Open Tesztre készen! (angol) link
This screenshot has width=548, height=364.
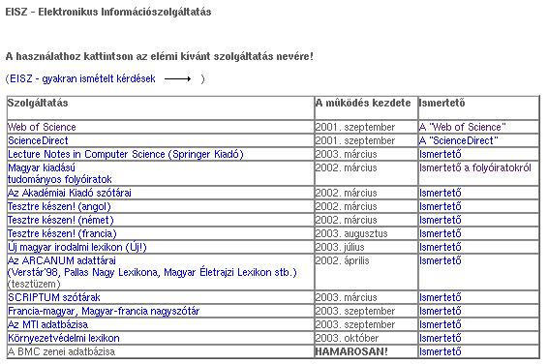tap(59, 207)
